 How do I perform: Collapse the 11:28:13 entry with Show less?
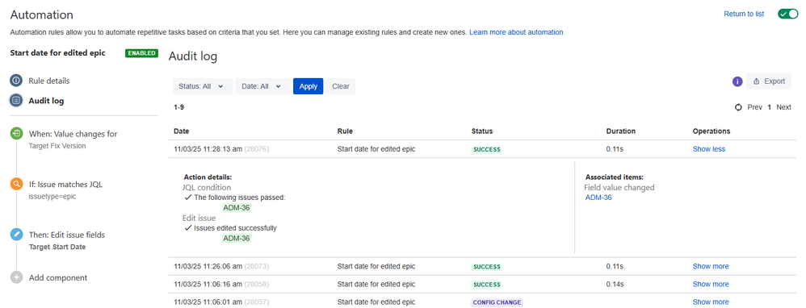point(709,149)
